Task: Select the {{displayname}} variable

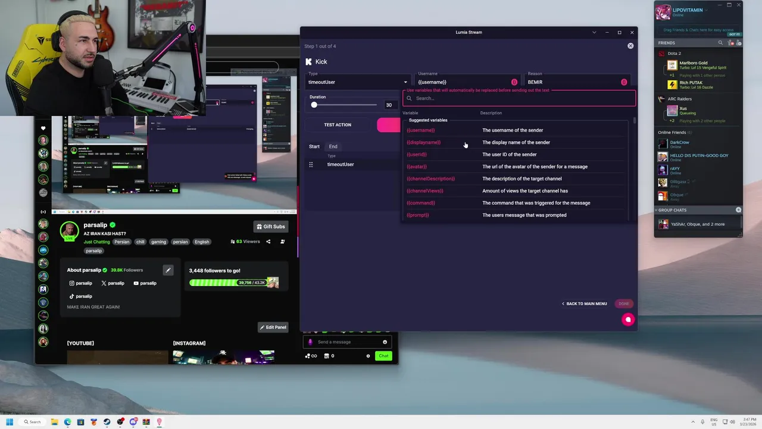Action: (424, 142)
